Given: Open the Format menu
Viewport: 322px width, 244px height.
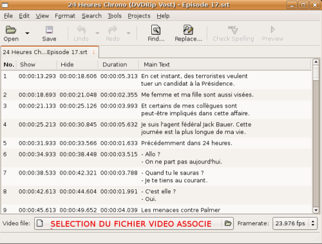Looking at the screenshot, I should coord(65,16).
